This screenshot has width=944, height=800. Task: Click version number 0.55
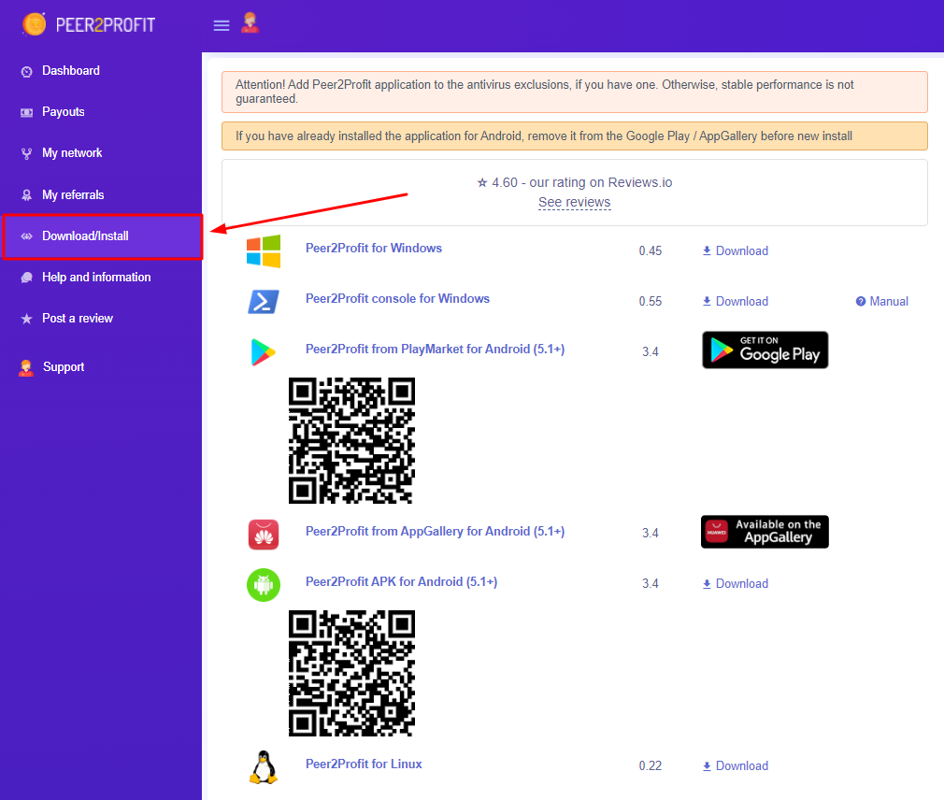pyautogui.click(x=651, y=302)
